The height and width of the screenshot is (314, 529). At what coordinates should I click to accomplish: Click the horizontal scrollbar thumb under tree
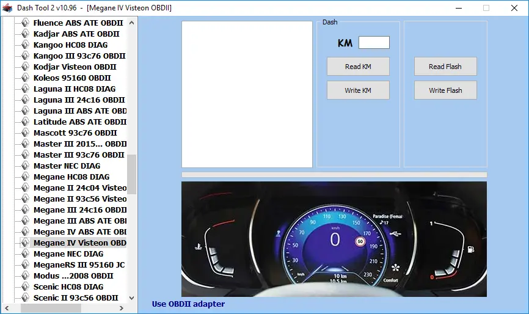point(51,308)
